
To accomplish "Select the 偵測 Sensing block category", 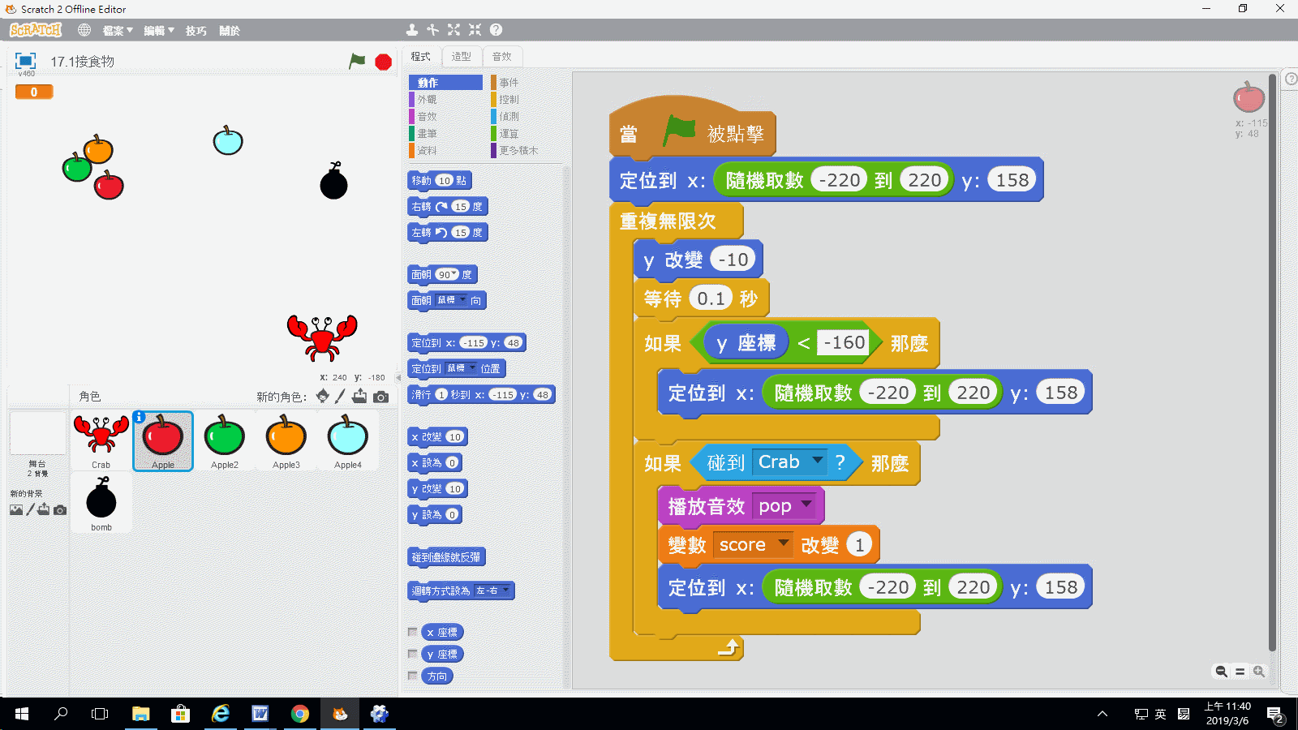I will pos(526,117).
